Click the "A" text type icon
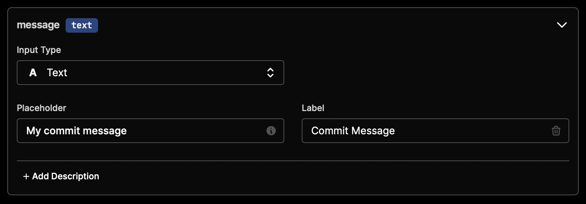Image resolution: width=586 pixels, height=204 pixels. coord(33,73)
